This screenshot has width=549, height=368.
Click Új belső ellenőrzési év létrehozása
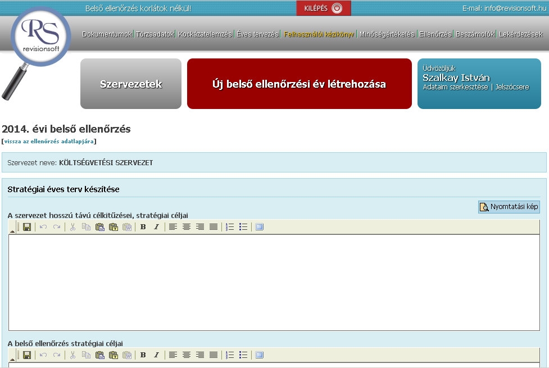(x=300, y=84)
